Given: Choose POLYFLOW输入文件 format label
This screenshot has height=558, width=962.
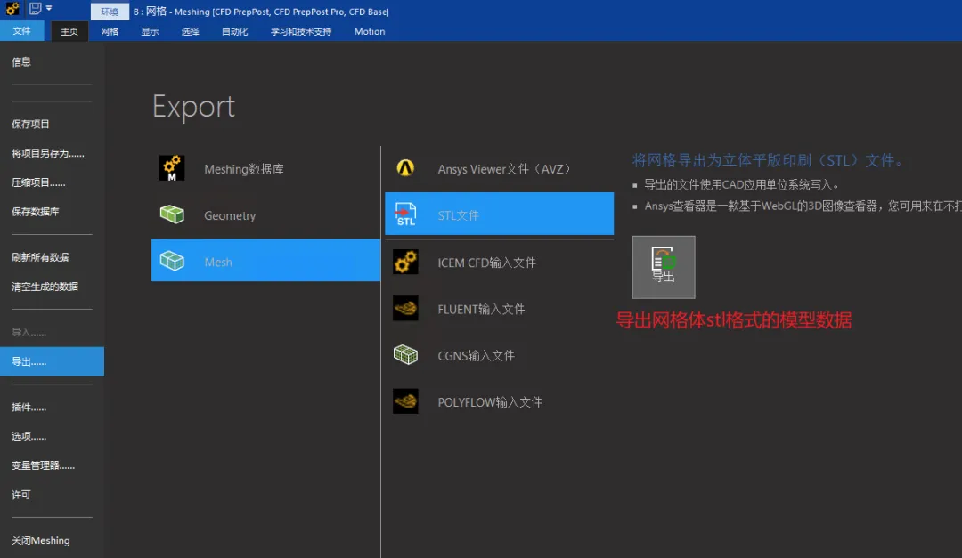Looking at the screenshot, I should click(x=490, y=402).
